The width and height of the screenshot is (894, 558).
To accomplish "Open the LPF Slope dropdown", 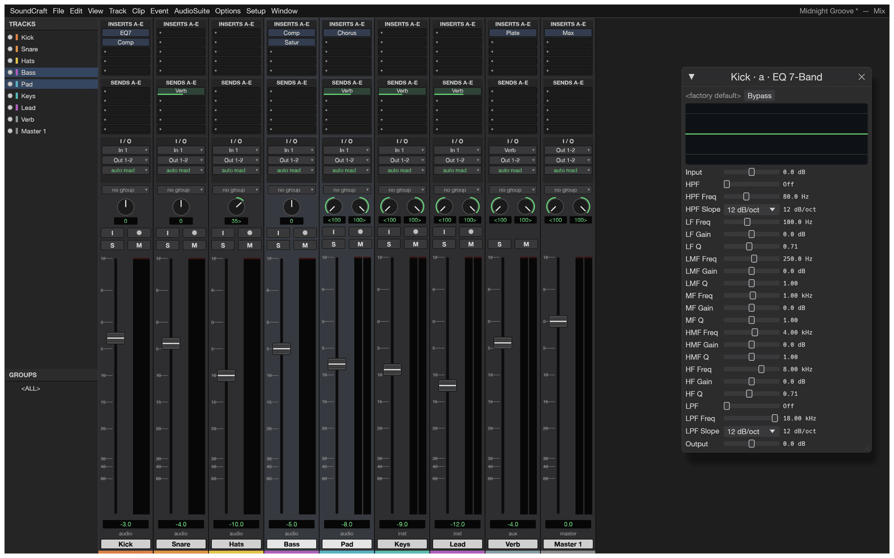I will pos(751,431).
